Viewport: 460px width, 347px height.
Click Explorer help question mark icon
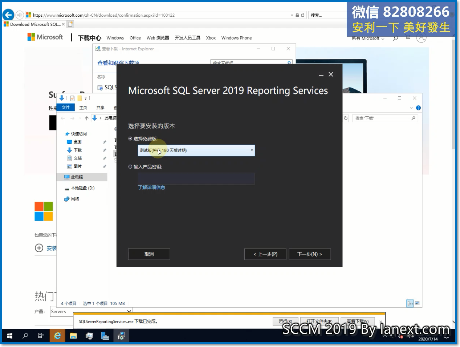click(x=418, y=108)
